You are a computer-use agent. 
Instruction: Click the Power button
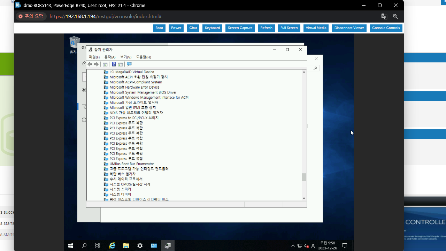(x=176, y=28)
